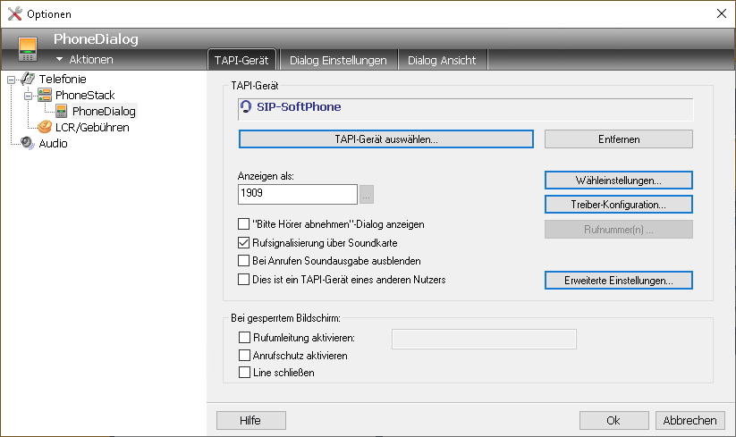This screenshot has height=437, width=736.
Task: Click the Audio speaker icon in tree
Action: click(x=27, y=143)
